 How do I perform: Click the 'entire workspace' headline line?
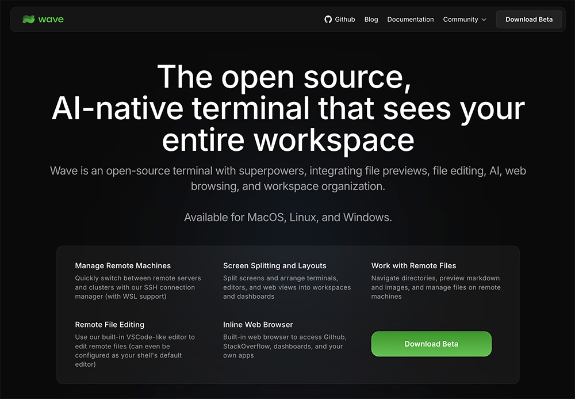(288, 141)
